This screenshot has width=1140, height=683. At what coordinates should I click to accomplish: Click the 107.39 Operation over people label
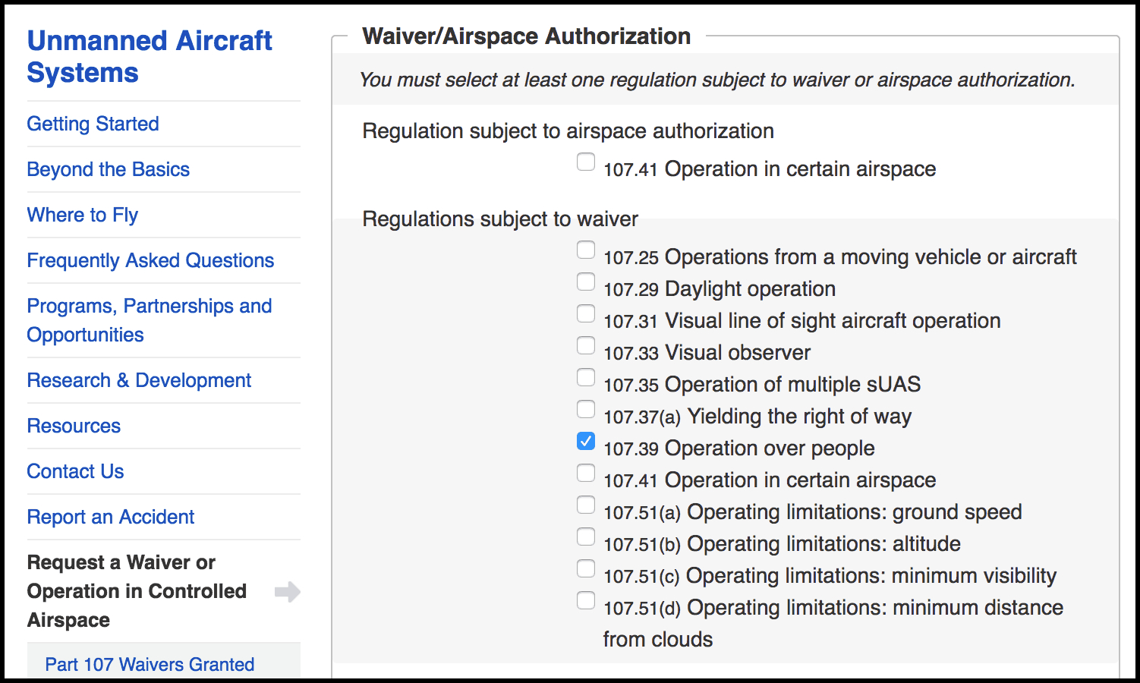738,449
